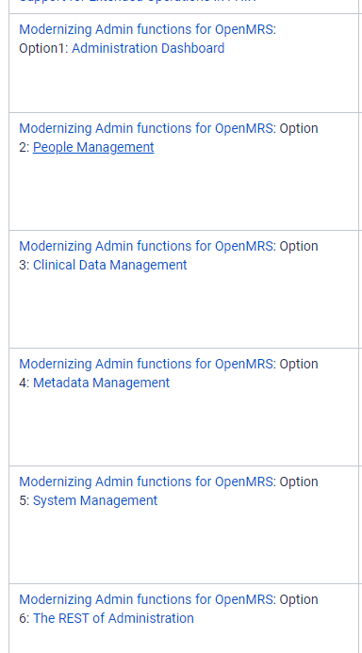Viewport: 362px width, 653px height.
Task: Click the 'Option' text in System Management row
Action: pyautogui.click(x=299, y=482)
